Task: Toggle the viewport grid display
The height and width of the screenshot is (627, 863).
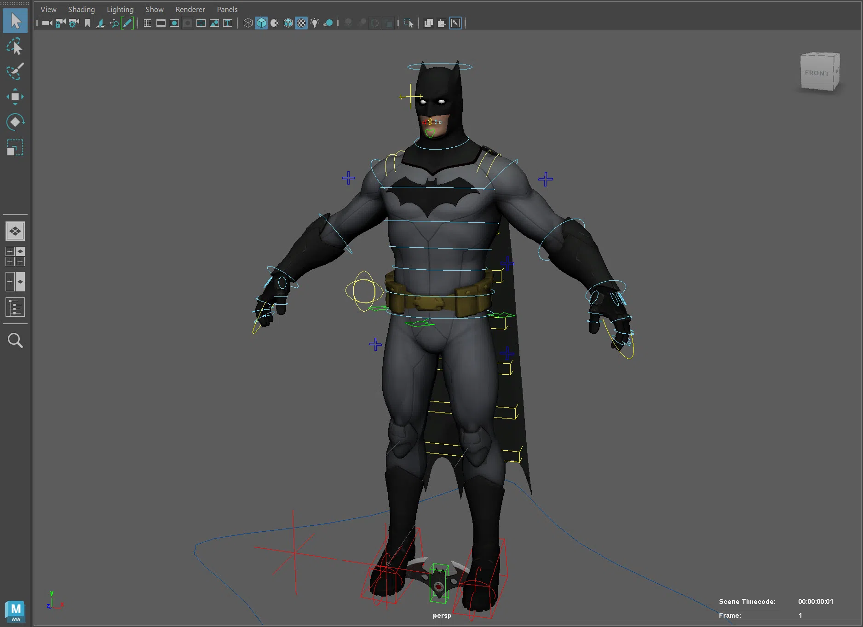Action: [148, 23]
